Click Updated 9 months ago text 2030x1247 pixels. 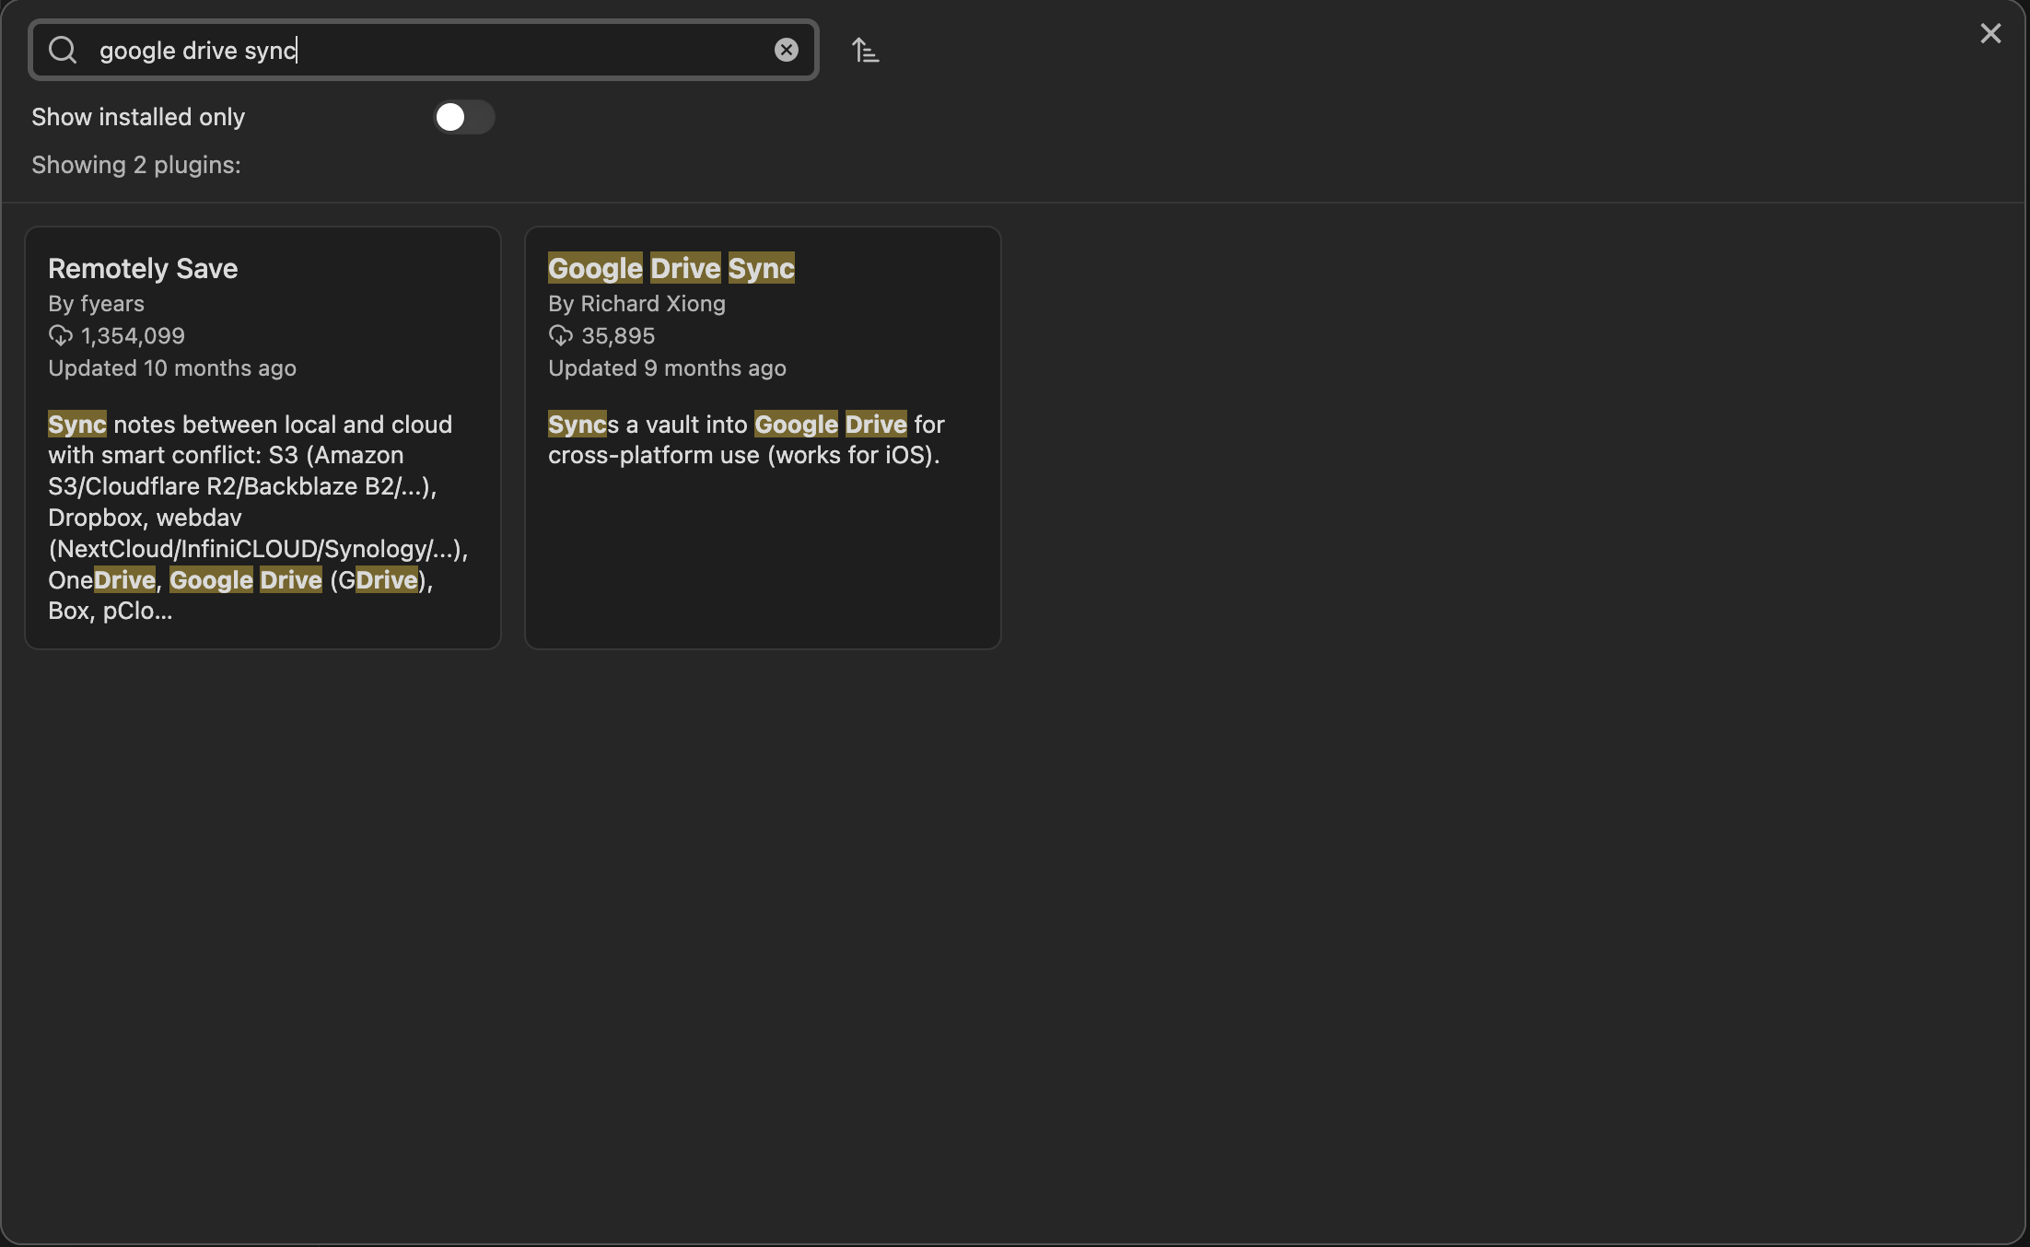(667, 368)
